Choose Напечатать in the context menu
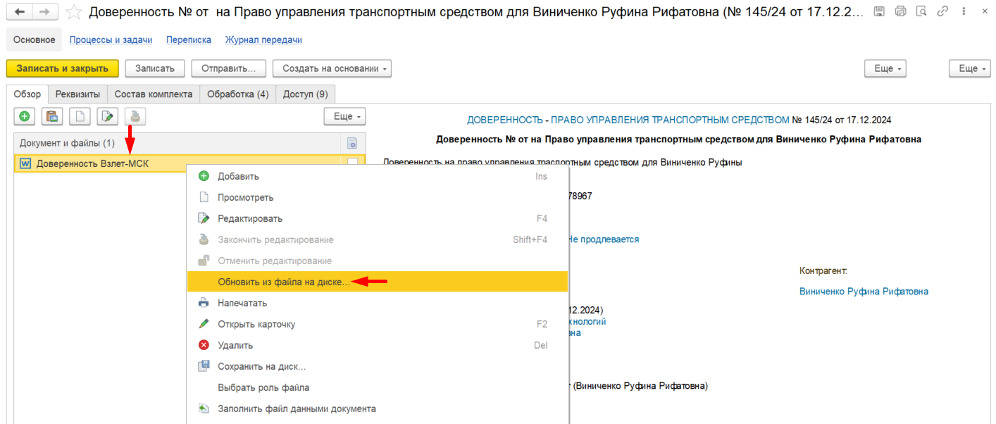The image size is (996, 424). (377, 303)
